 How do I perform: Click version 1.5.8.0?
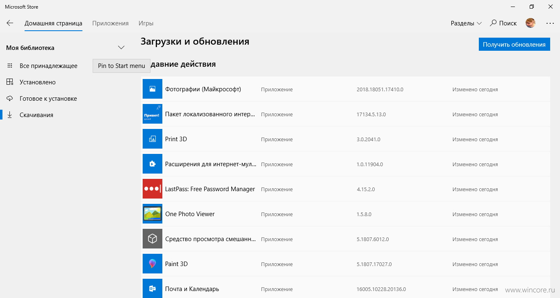[364, 214]
